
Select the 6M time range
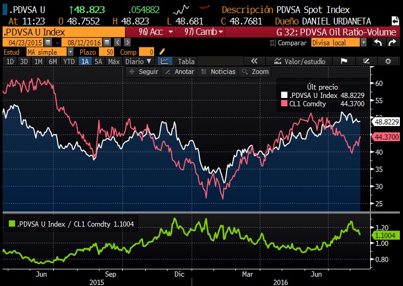click(53, 61)
